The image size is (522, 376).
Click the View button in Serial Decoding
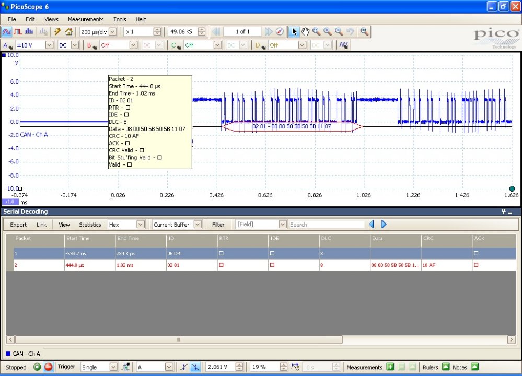(64, 225)
